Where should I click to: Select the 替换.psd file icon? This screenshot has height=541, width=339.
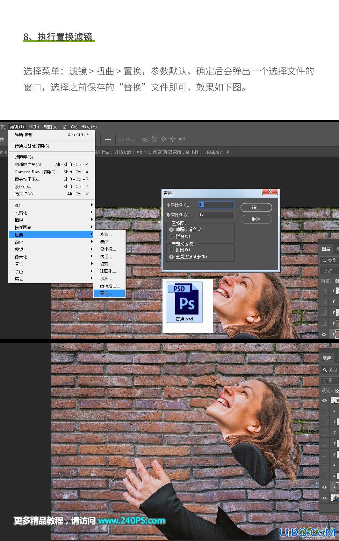point(184,302)
